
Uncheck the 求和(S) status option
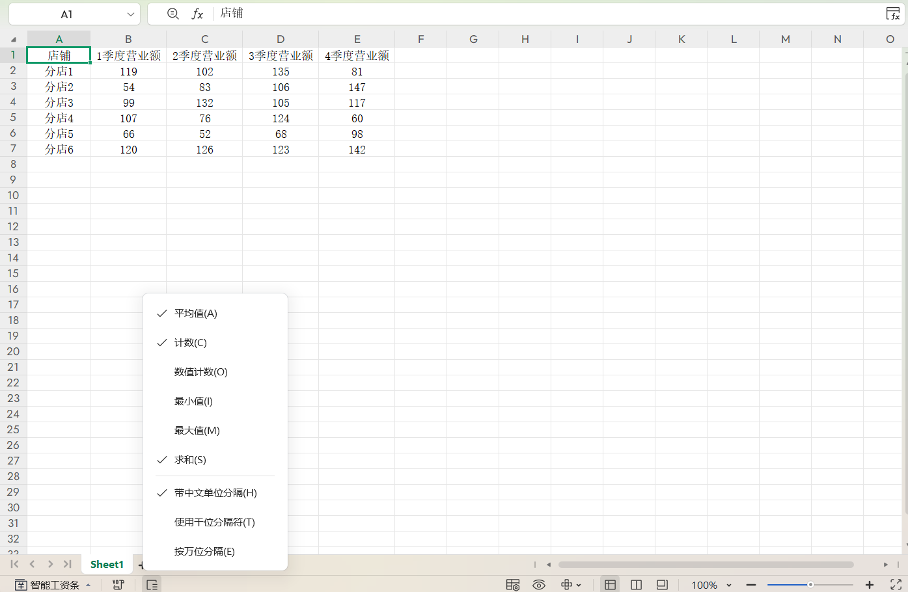(x=190, y=460)
